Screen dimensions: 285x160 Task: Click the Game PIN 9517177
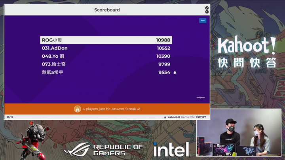click(x=194, y=117)
